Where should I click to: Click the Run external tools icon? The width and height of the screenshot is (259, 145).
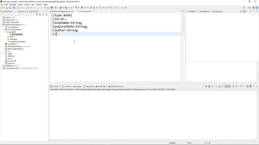(66, 8)
